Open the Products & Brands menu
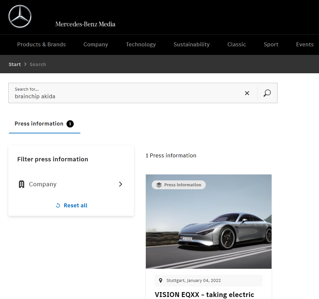 [41, 45]
